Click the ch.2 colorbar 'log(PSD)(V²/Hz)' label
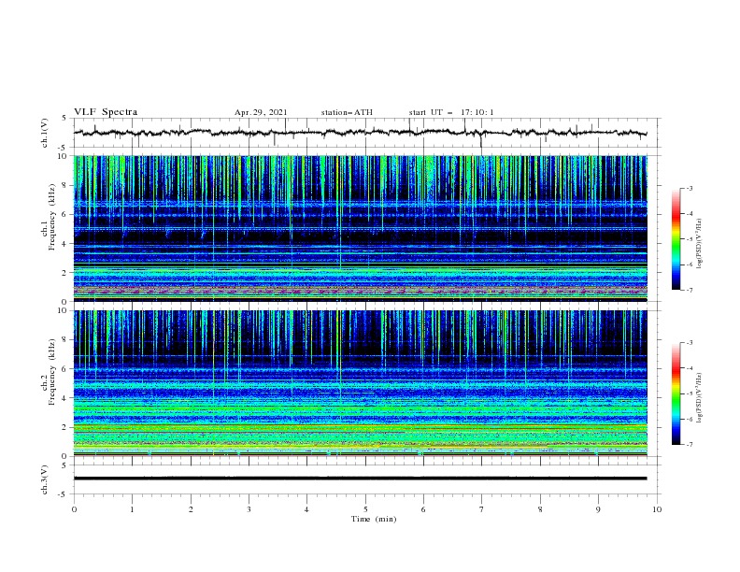 (699, 398)
